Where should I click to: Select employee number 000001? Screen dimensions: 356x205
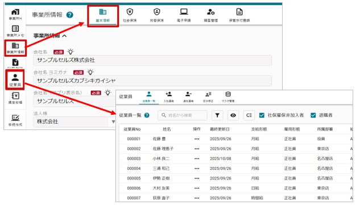coord(134,139)
